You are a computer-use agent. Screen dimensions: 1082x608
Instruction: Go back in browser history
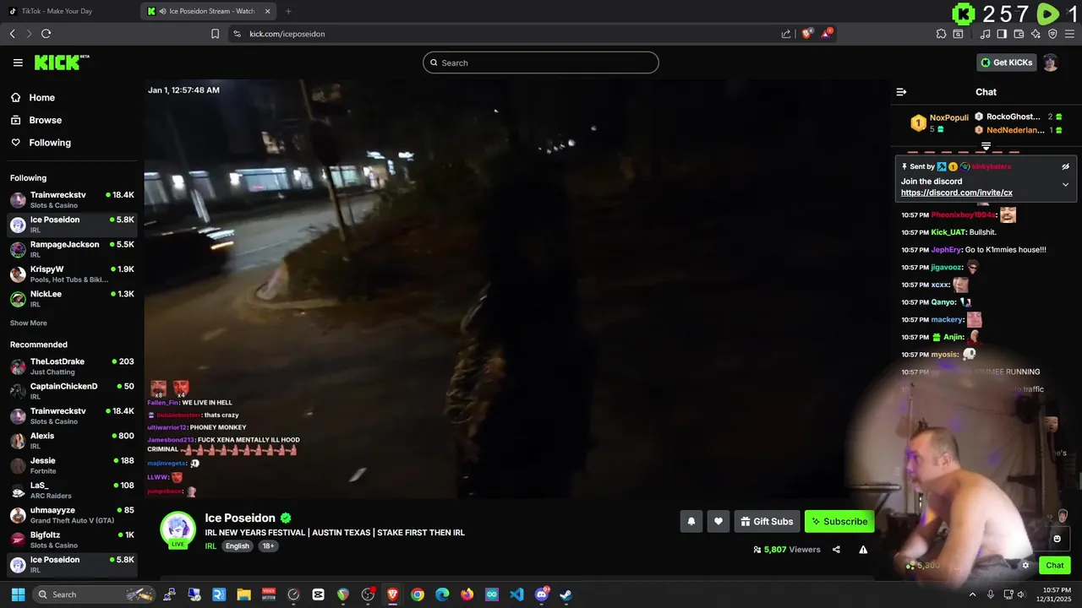(x=12, y=34)
